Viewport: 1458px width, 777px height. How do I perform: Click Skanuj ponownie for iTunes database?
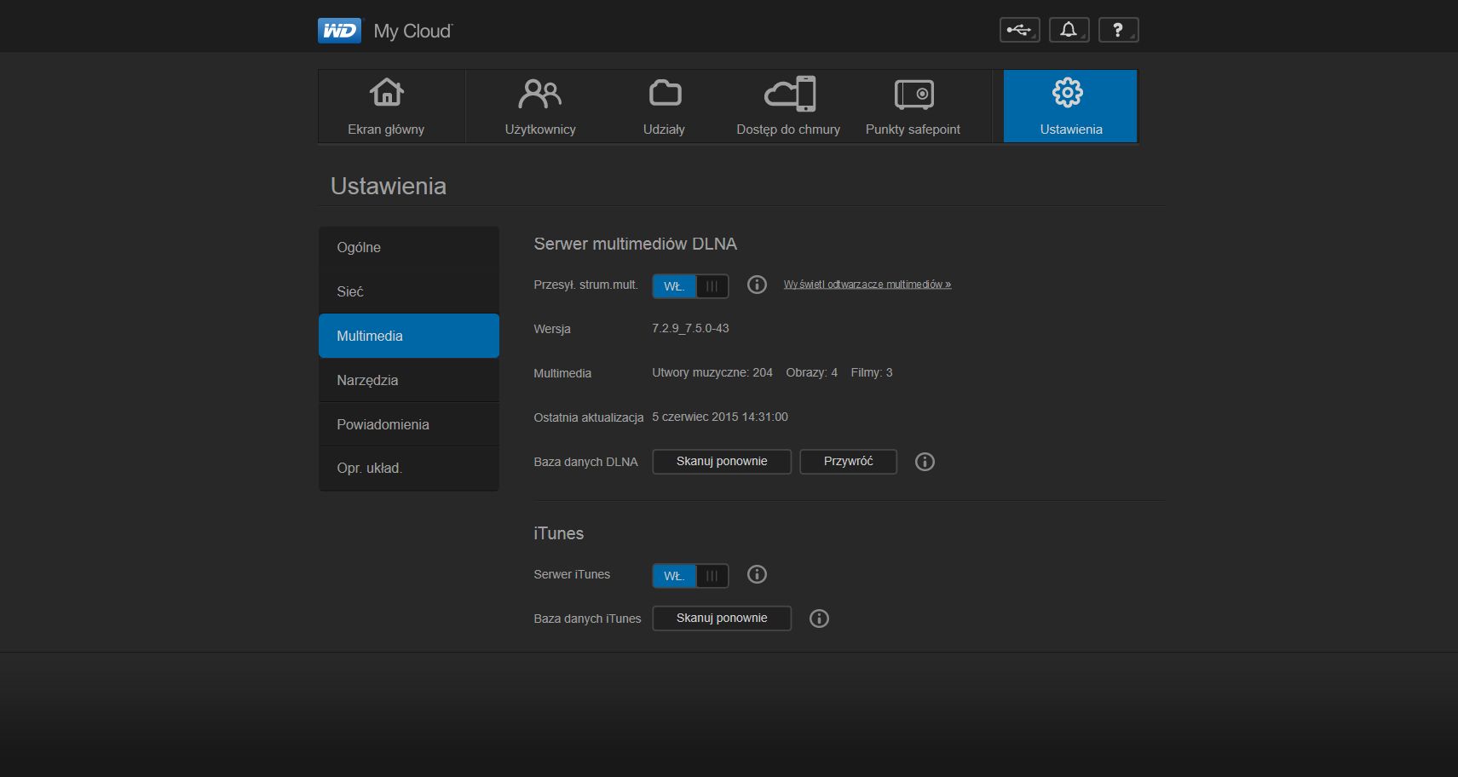tap(722, 619)
